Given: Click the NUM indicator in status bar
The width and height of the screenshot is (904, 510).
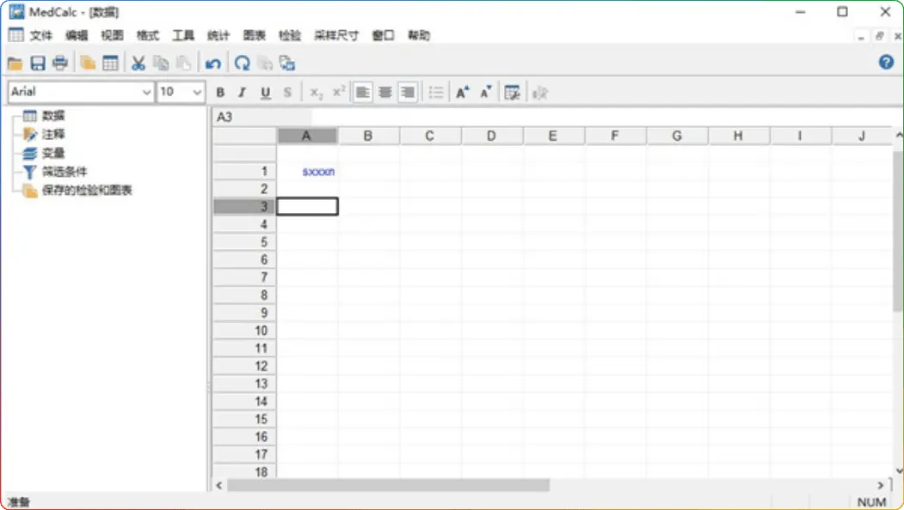Looking at the screenshot, I should pyautogui.click(x=871, y=502).
